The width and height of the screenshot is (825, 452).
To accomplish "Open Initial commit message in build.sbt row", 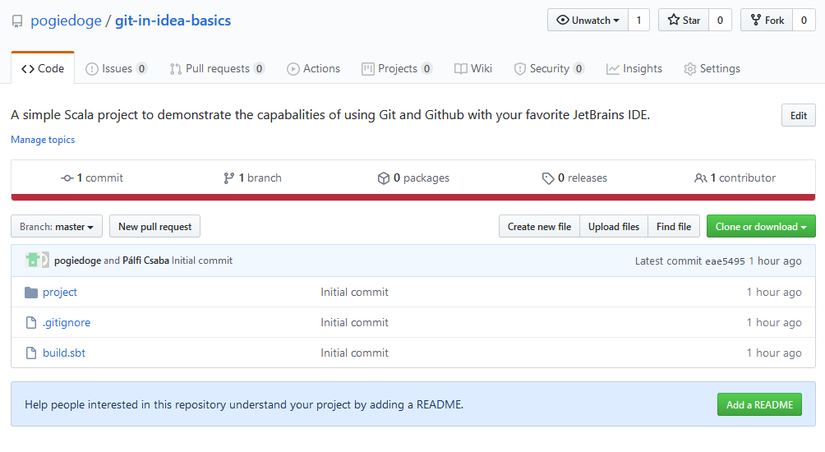I will (355, 353).
